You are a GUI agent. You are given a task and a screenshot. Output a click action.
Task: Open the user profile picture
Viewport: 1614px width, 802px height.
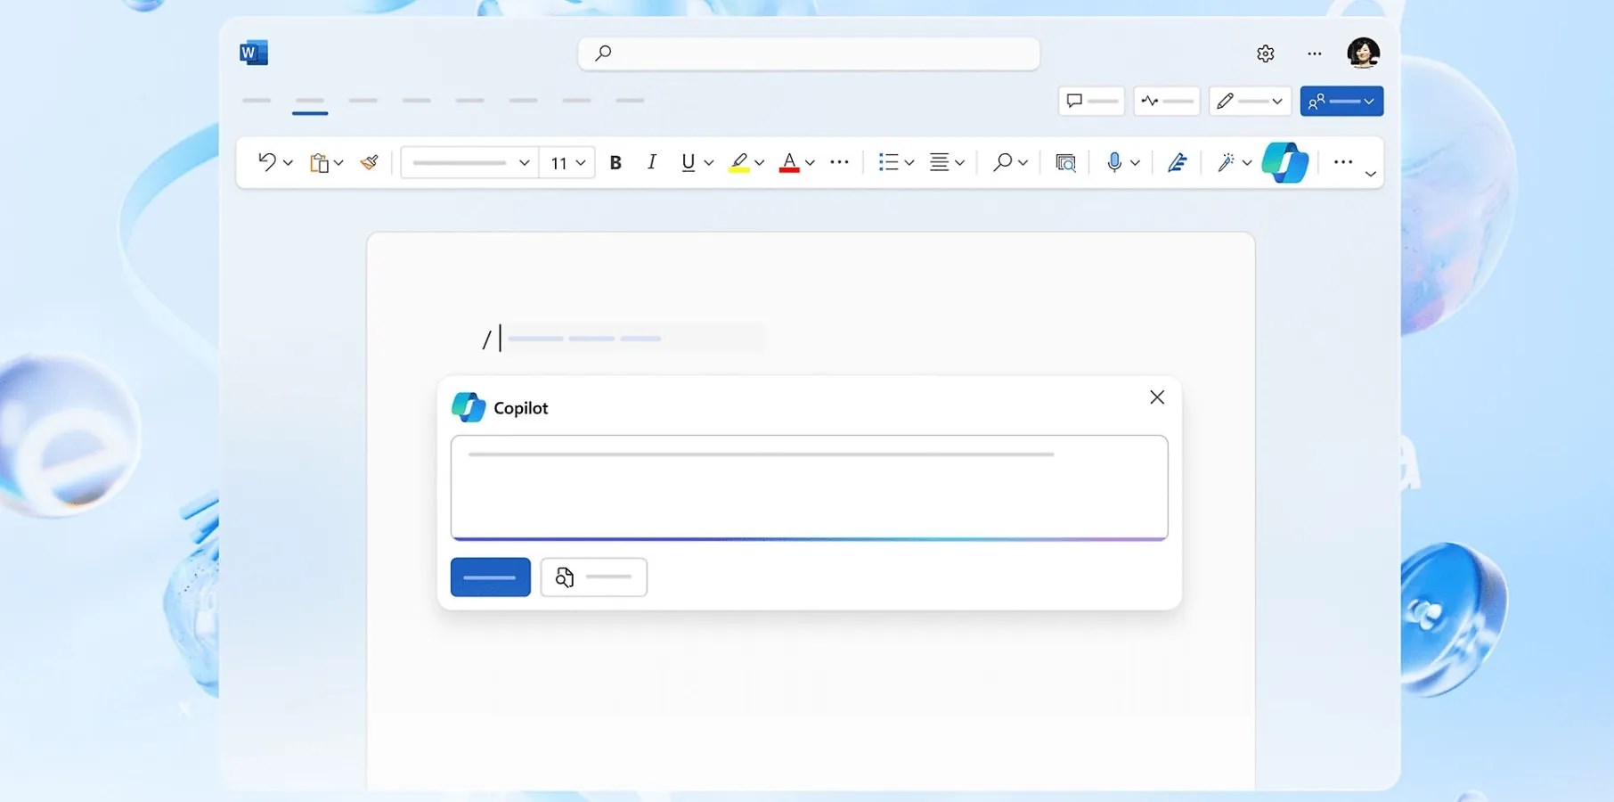tap(1363, 53)
